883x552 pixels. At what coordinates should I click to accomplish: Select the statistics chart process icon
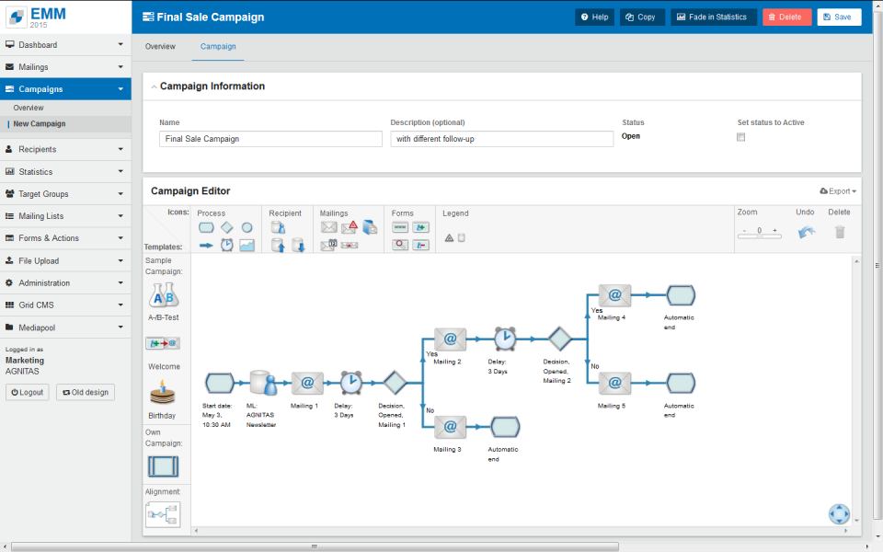pos(247,245)
